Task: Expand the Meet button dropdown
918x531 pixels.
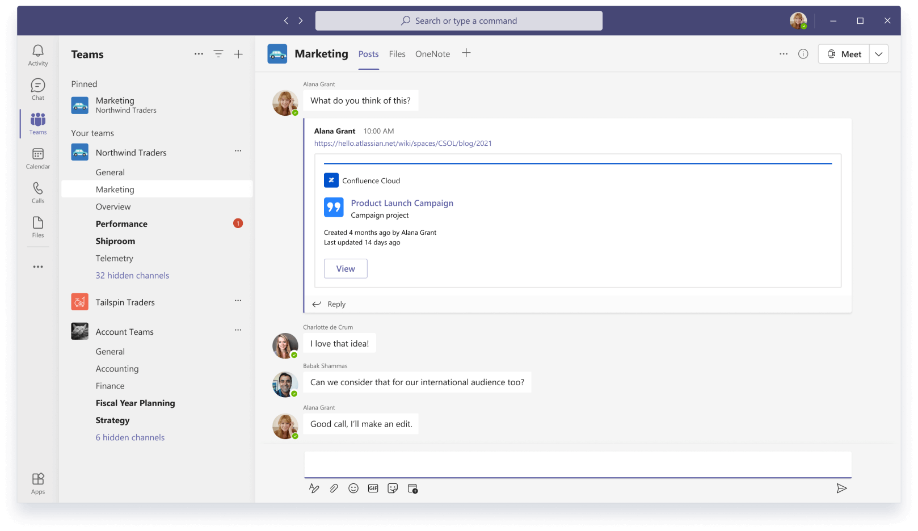Action: [878, 54]
